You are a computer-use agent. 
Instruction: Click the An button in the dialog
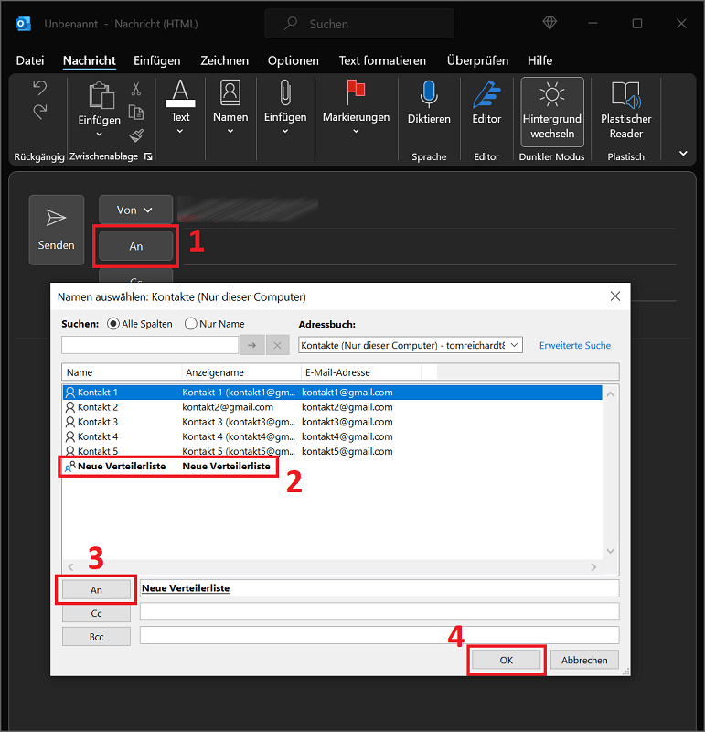[96, 590]
